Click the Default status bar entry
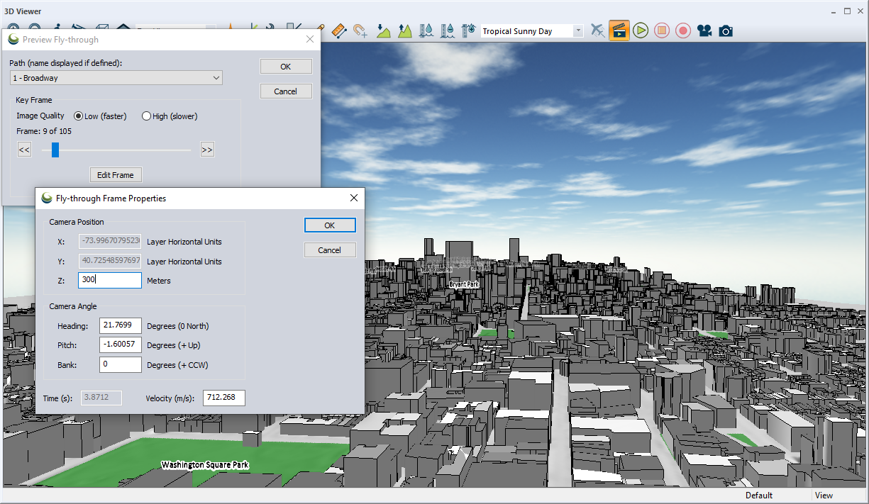This screenshot has height=504, width=869. [759, 495]
